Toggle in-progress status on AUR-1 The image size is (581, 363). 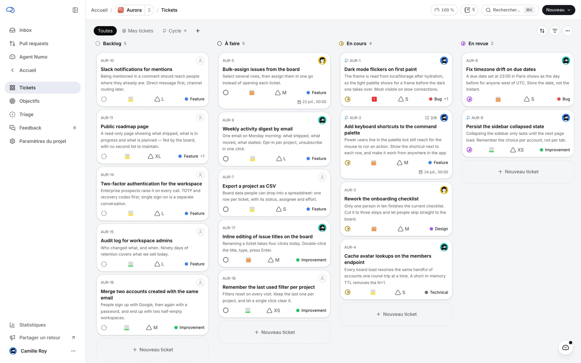pos(347,99)
